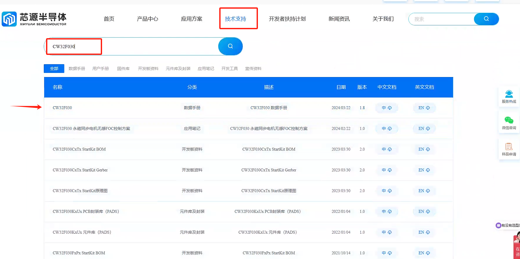520x259 pixels.
Task: Focus the top 搜索 search input field
Action: pos(441,19)
